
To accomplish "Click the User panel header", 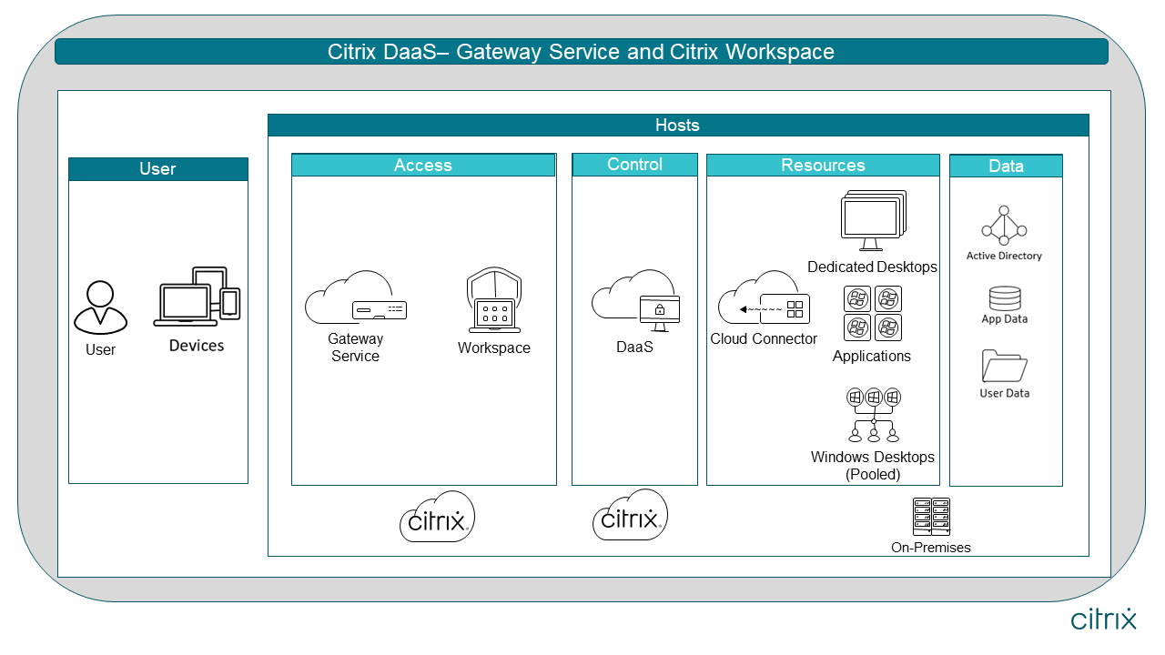I will (x=158, y=169).
